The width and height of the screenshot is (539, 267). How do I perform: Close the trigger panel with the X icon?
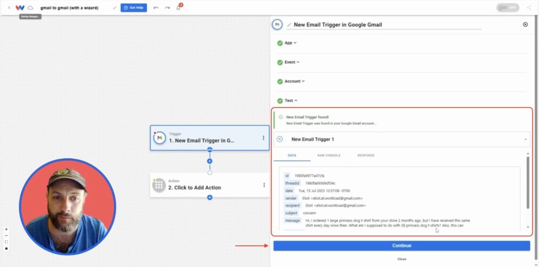(525, 24)
